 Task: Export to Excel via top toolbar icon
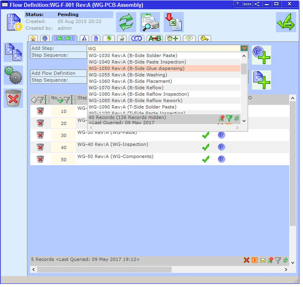(173, 22)
